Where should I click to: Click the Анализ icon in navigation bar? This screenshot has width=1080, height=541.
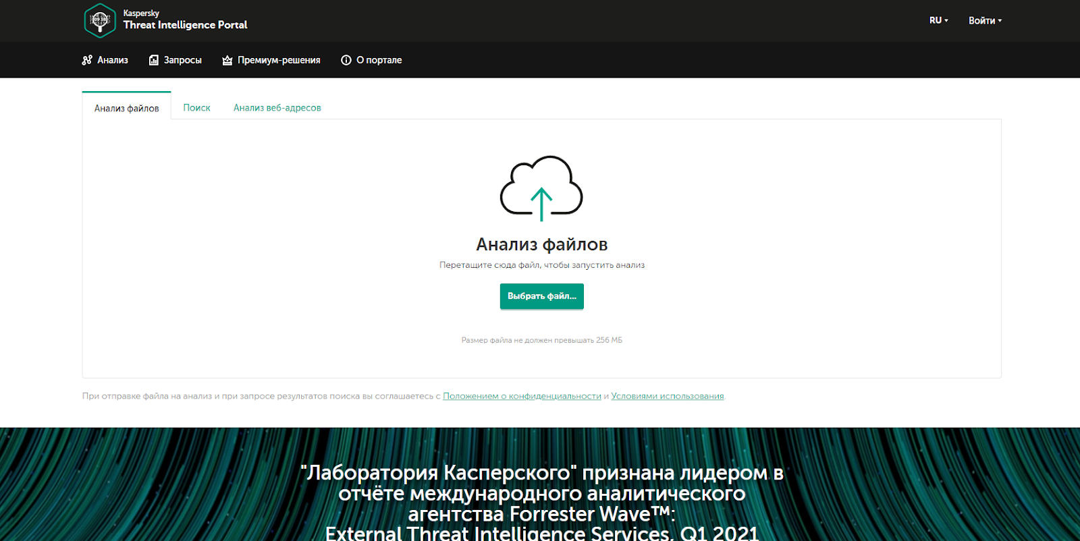point(87,60)
